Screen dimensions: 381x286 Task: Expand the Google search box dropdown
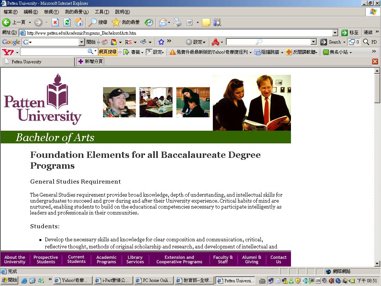pos(81,42)
